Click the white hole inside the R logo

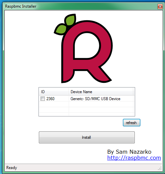tap(86, 46)
